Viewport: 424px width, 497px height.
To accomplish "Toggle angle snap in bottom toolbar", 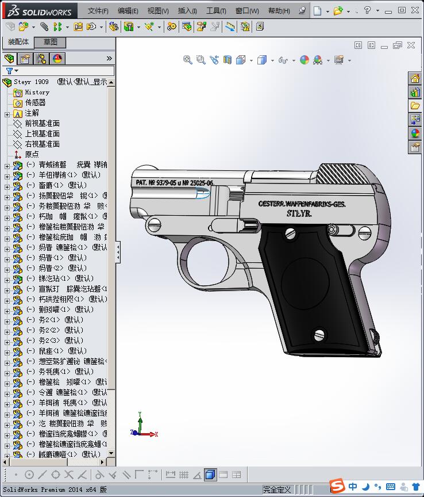I will coord(197,475).
